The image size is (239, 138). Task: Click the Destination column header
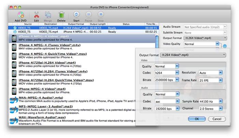[x=51, y=24]
